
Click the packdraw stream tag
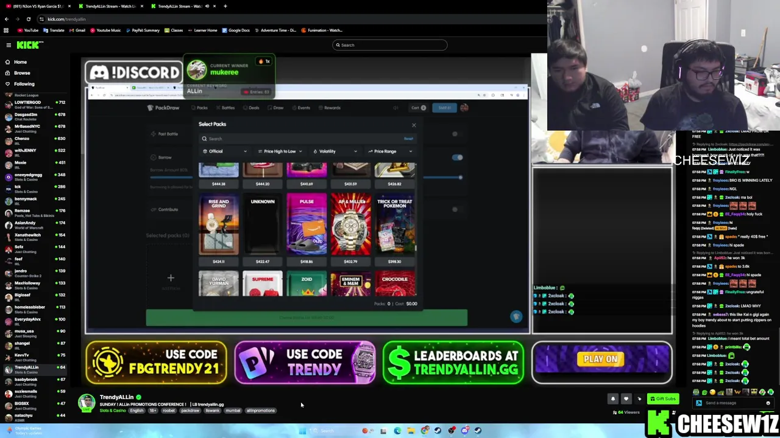190,411
